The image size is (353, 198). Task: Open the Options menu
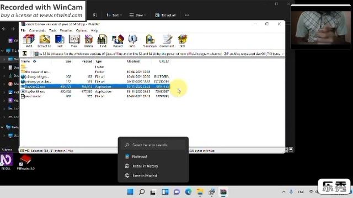[82, 30]
